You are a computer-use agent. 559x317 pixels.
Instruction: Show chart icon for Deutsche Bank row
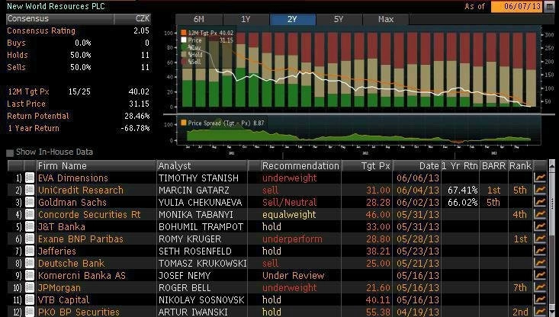point(540,263)
